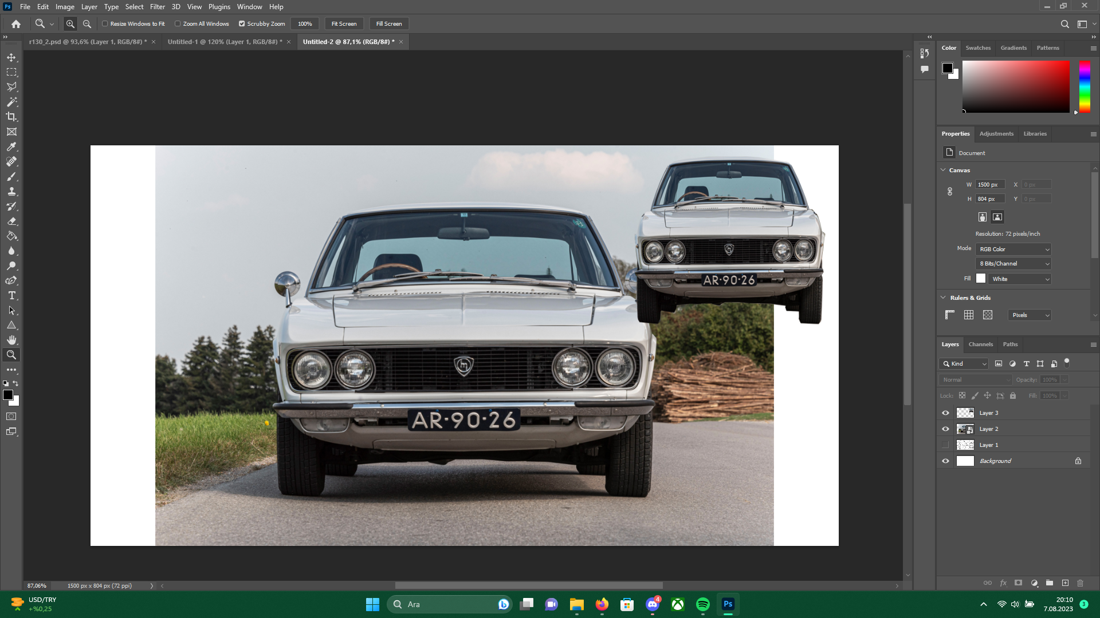The image size is (1100, 618).
Task: Click the delete layer trash icon
Action: click(1080, 583)
